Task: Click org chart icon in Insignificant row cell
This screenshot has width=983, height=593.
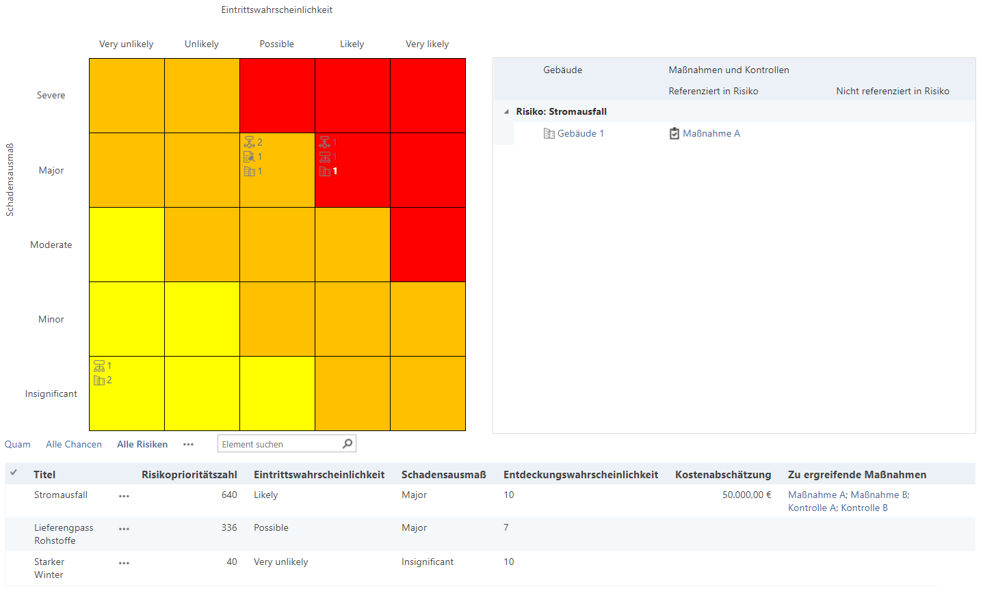Action: (99, 366)
